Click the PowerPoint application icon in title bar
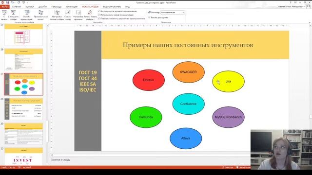This screenshot has height=175, width=312. (x=3, y=2)
